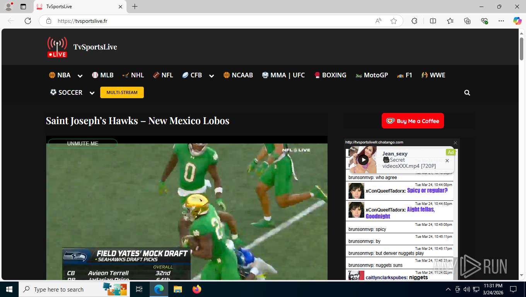Click the TvSportsLive site title

pyautogui.click(x=95, y=47)
